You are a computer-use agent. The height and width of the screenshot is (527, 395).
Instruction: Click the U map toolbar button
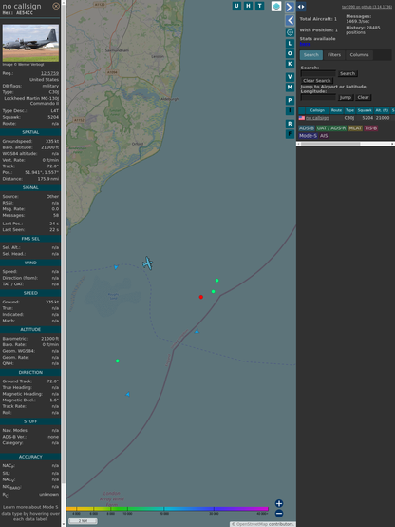pos(236,6)
